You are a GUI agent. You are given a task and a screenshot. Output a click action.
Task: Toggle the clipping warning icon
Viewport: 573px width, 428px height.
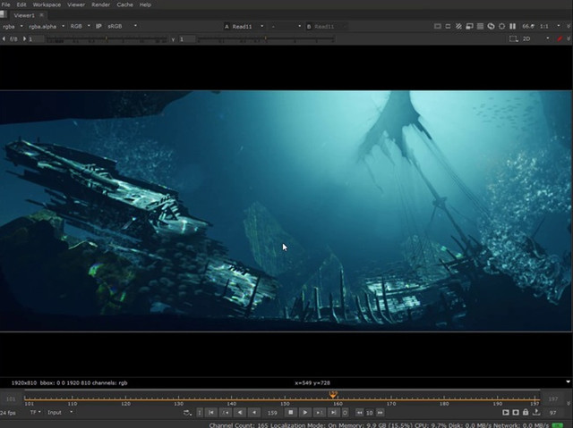[x=438, y=26]
